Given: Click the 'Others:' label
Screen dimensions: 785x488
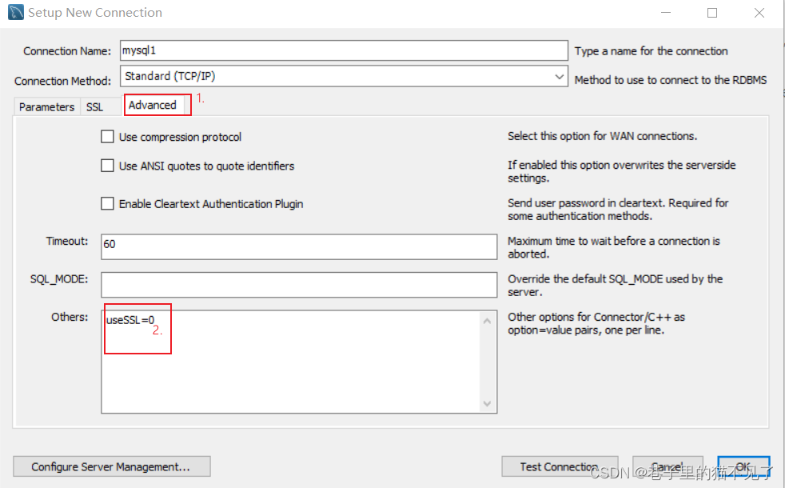Looking at the screenshot, I should [70, 317].
